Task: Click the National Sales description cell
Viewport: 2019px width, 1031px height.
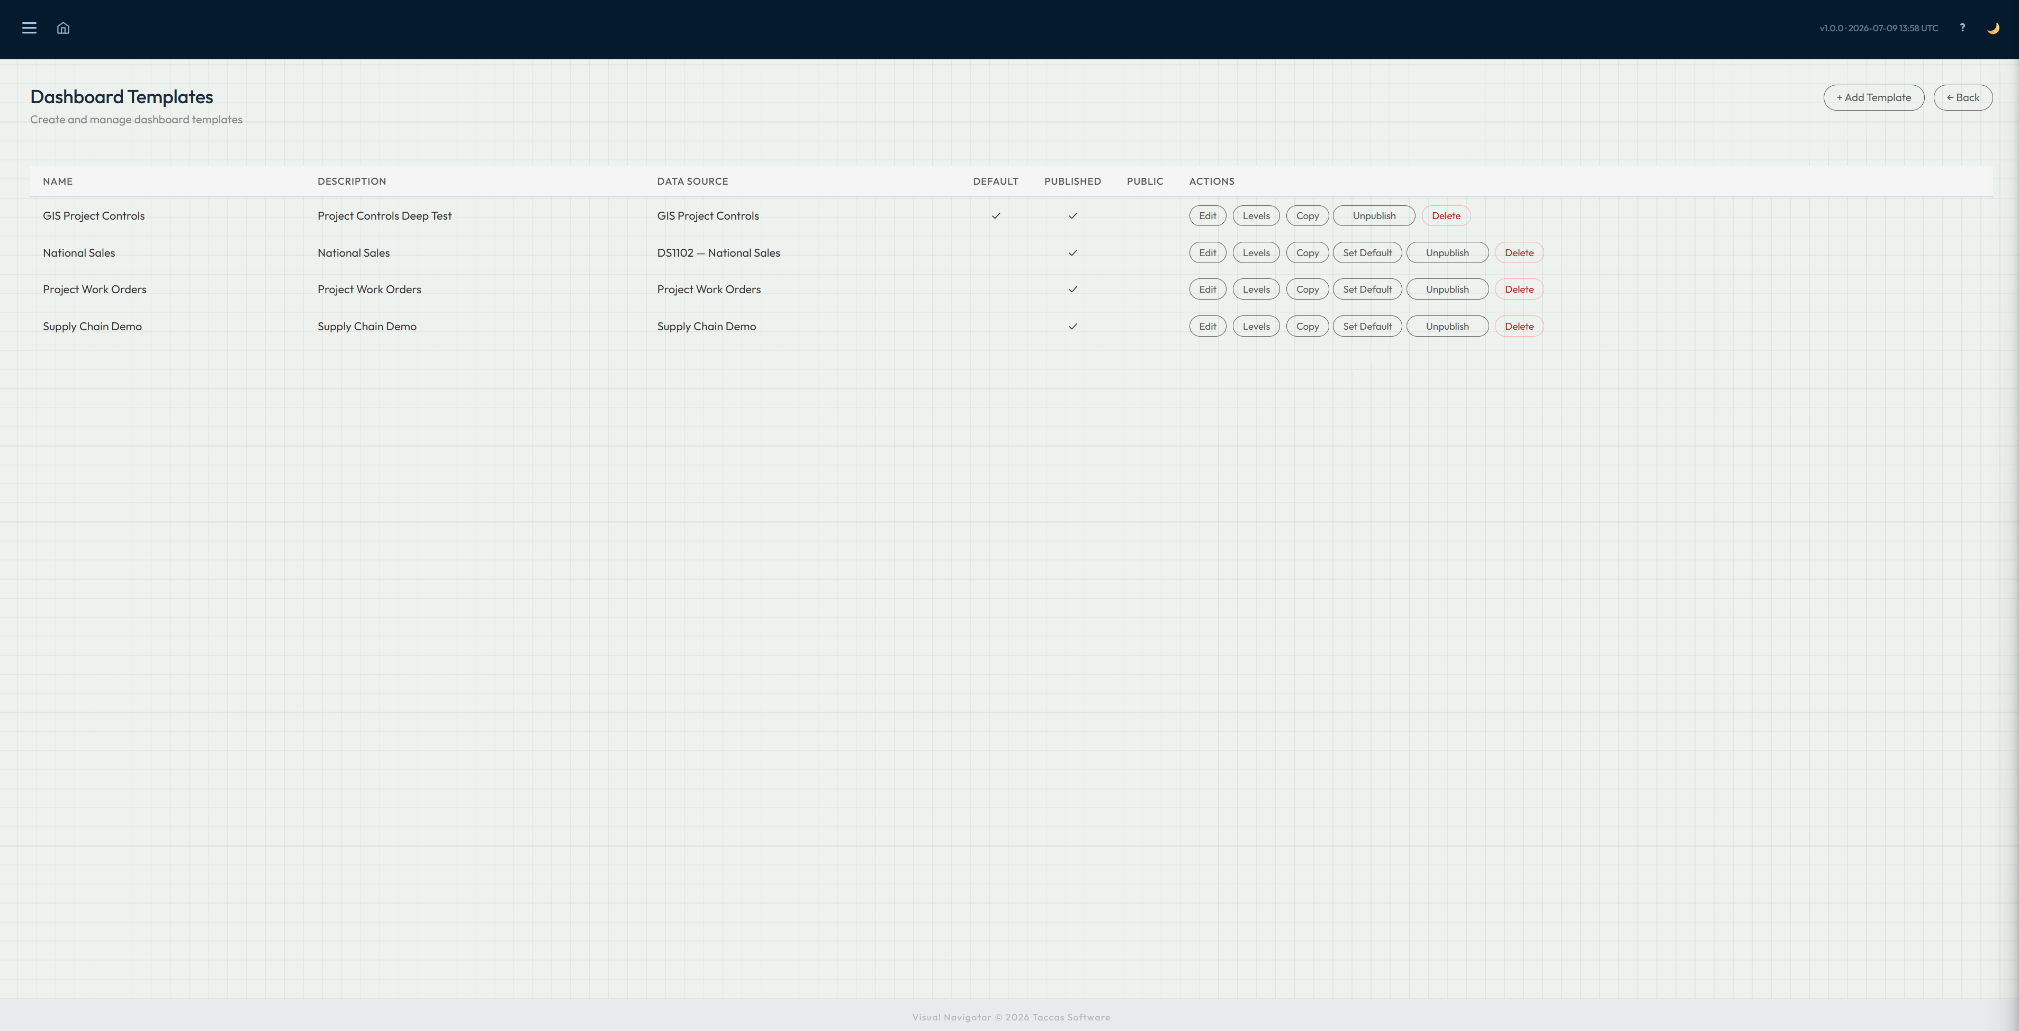Action: [354, 253]
